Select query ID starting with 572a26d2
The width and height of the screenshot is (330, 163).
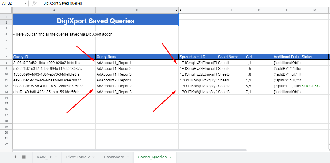point(54,68)
